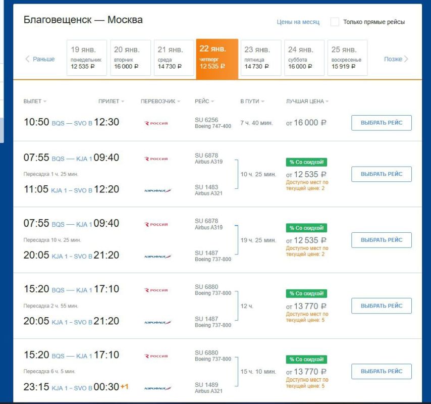This screenshot has width=431, height=404.
Task: Select the 19 янв. Monday date tab
Action: click(87, 58)
